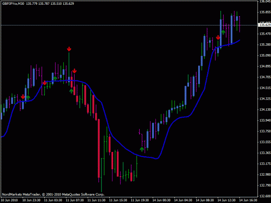Click the red down arrow nearest 14 Jun 12:30

218,37
